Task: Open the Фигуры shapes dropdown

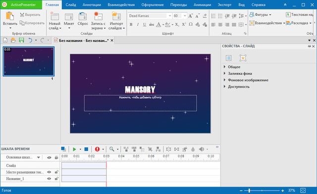Action: [x=260, y=14]
